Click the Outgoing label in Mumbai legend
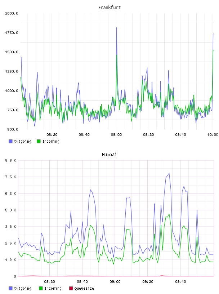 (x=22, y=288)
